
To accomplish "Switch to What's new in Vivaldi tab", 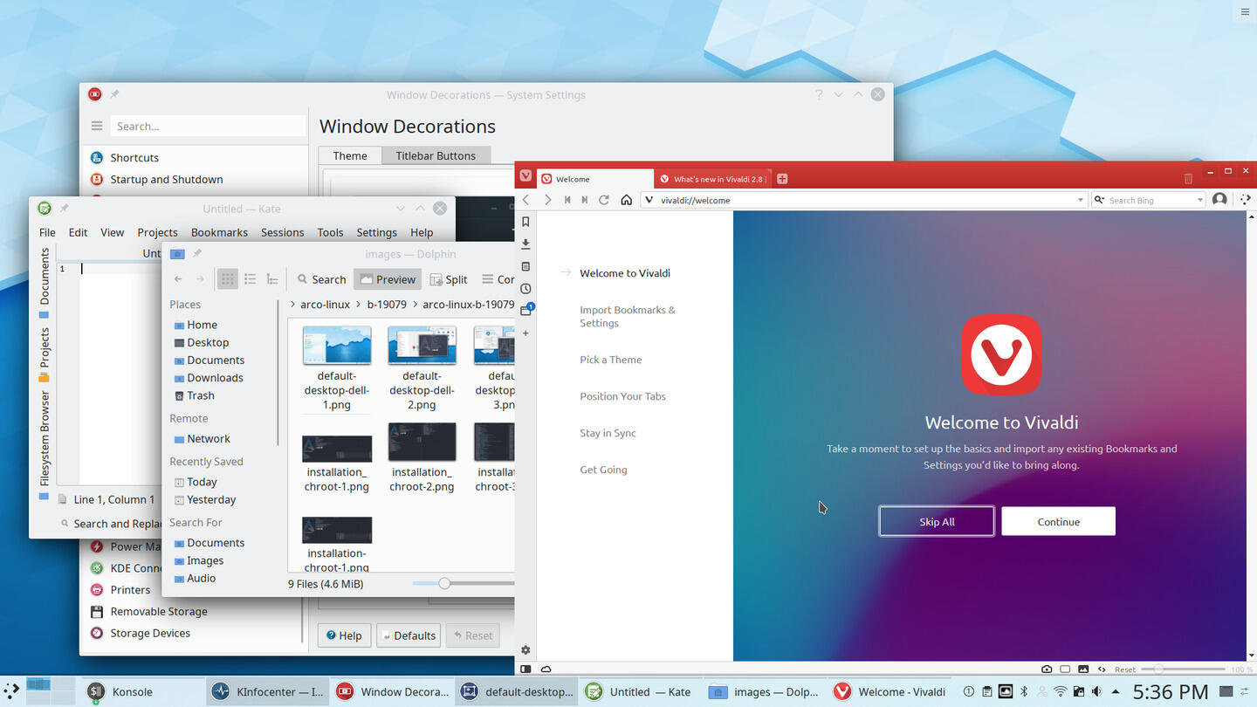I will point(712,179).
